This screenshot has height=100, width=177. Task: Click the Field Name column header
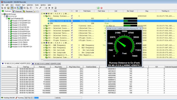point(87,11)
